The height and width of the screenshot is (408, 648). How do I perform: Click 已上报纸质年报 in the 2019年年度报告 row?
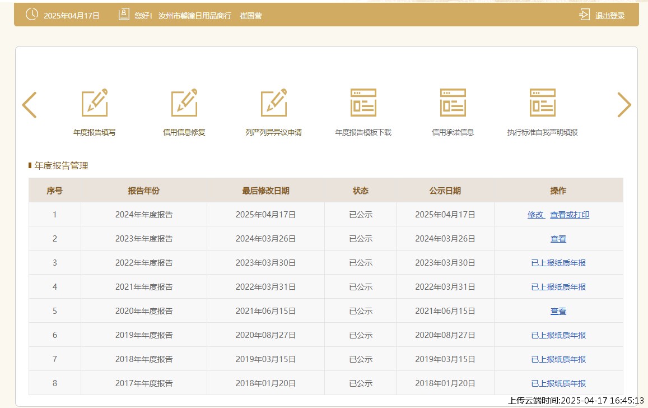point(558,335)
